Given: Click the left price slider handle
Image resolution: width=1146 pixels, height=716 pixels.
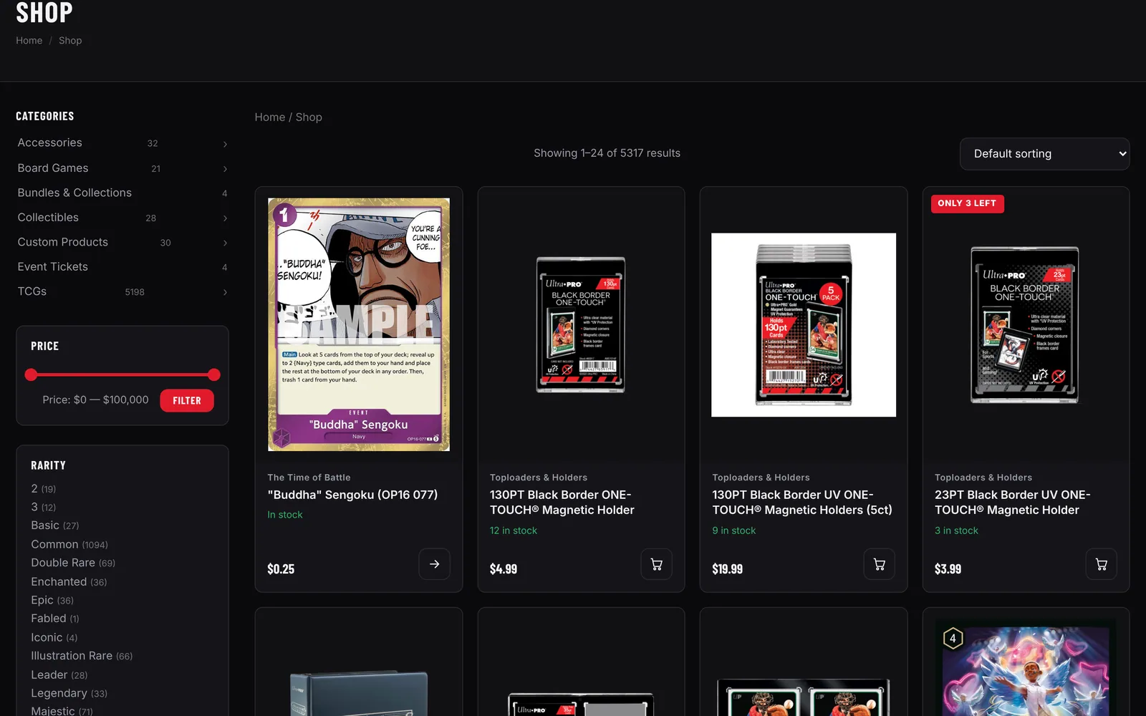Looking at the screenshot, I should click(31, 374).
